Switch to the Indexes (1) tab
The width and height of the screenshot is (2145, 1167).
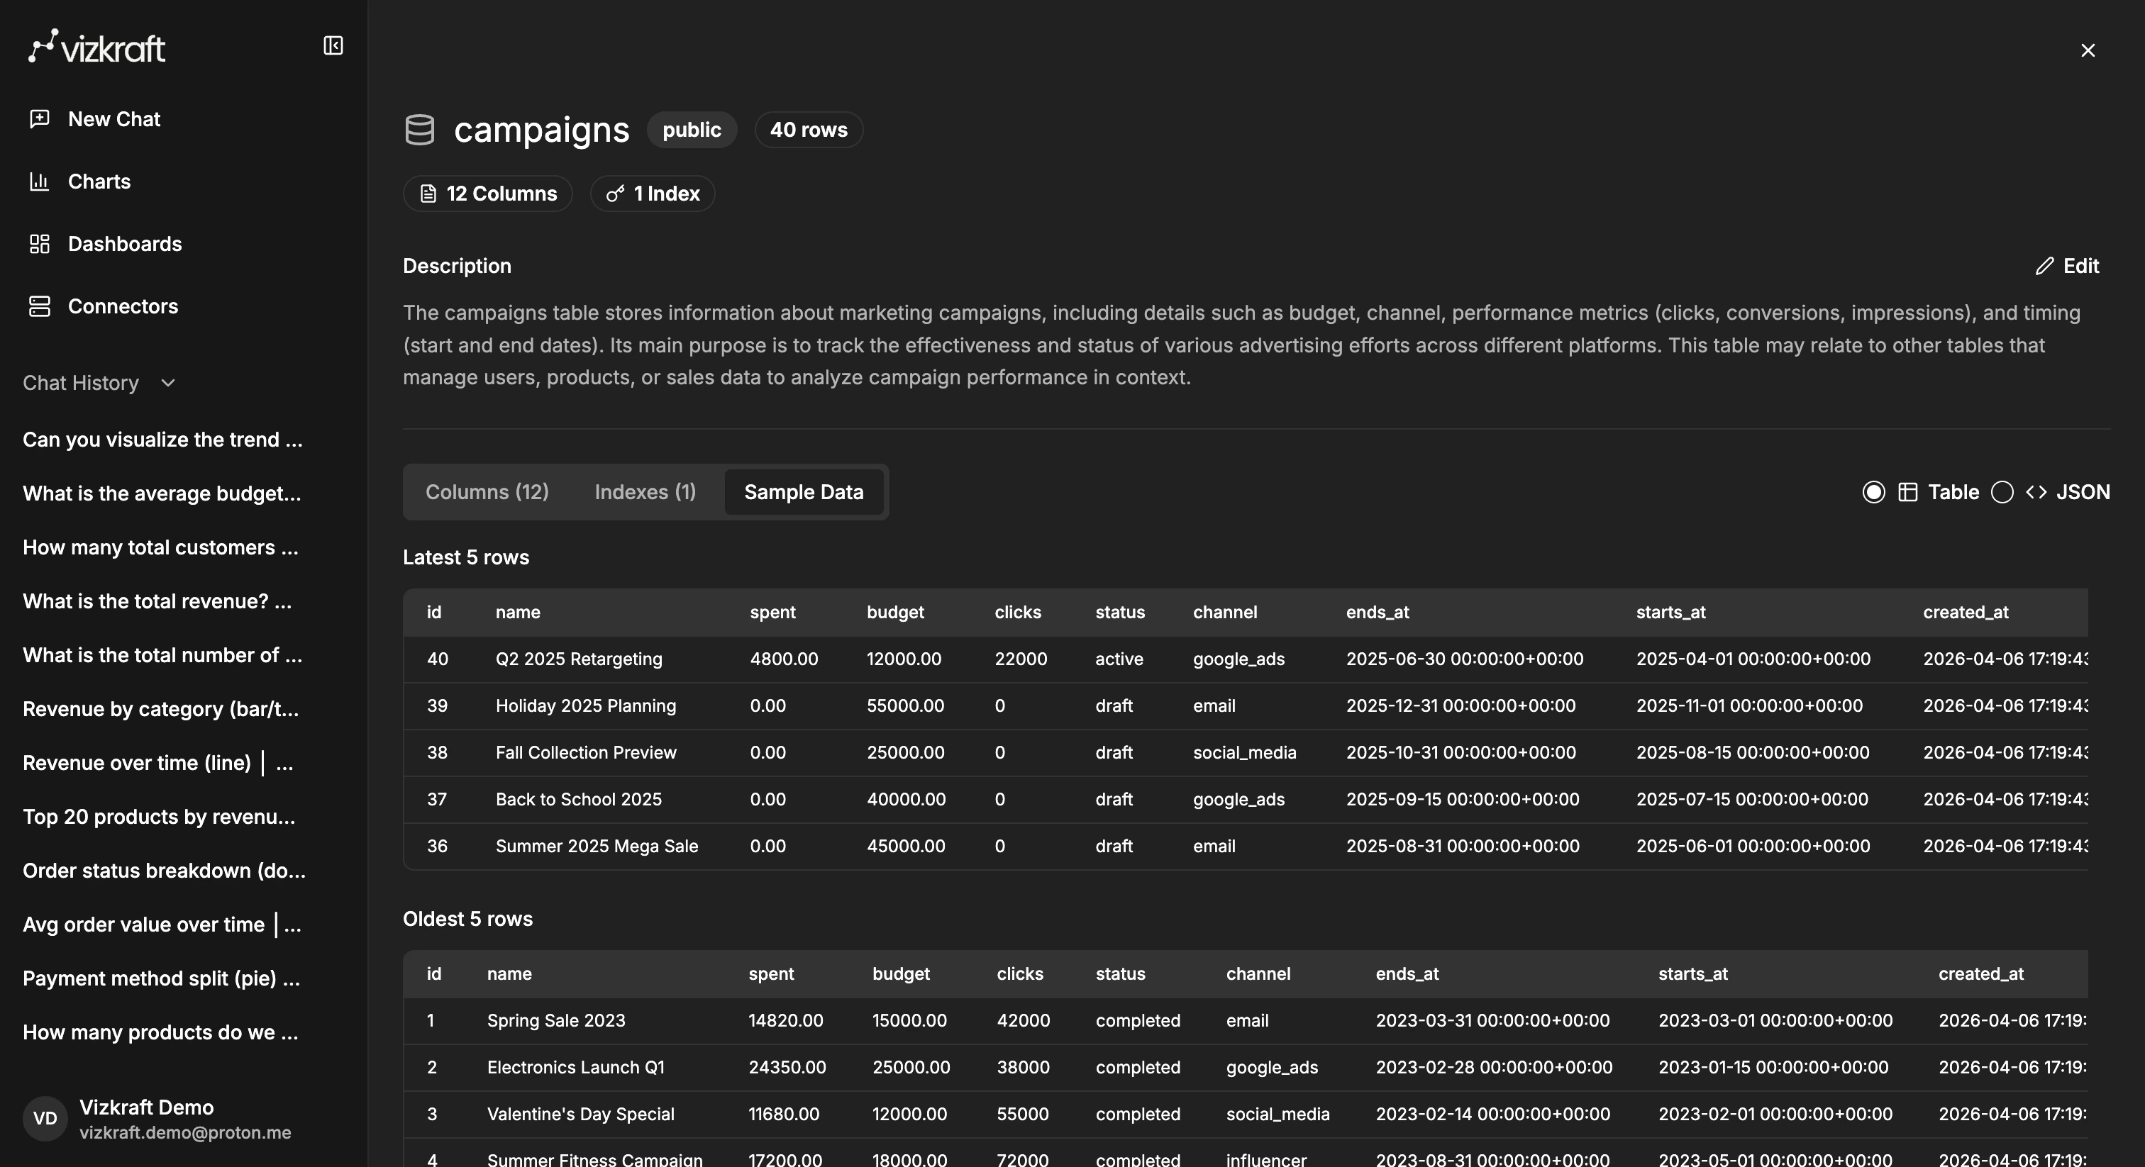[645, 492]
